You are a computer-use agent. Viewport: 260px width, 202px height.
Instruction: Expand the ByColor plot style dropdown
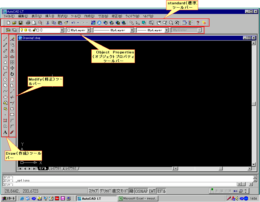pos(200,30)
